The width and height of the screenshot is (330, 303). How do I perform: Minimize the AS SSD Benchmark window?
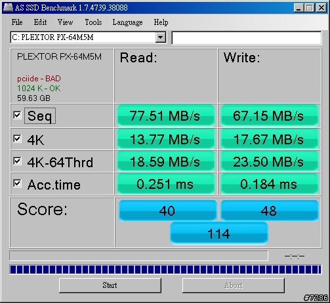pos(299,8)
